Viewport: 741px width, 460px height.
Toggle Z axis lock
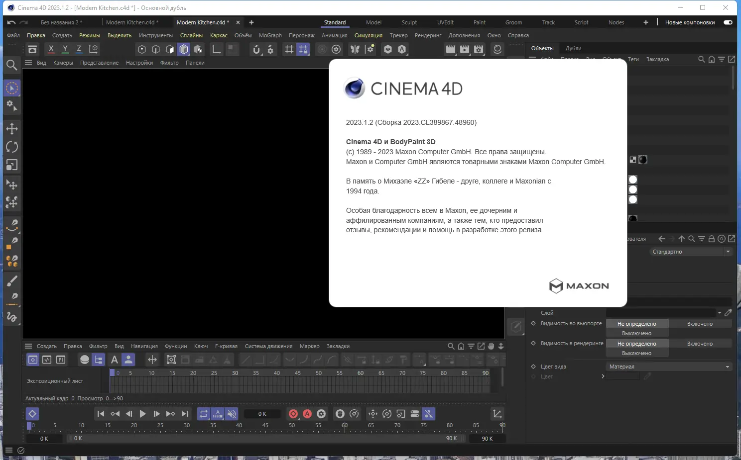pos(79,49)
